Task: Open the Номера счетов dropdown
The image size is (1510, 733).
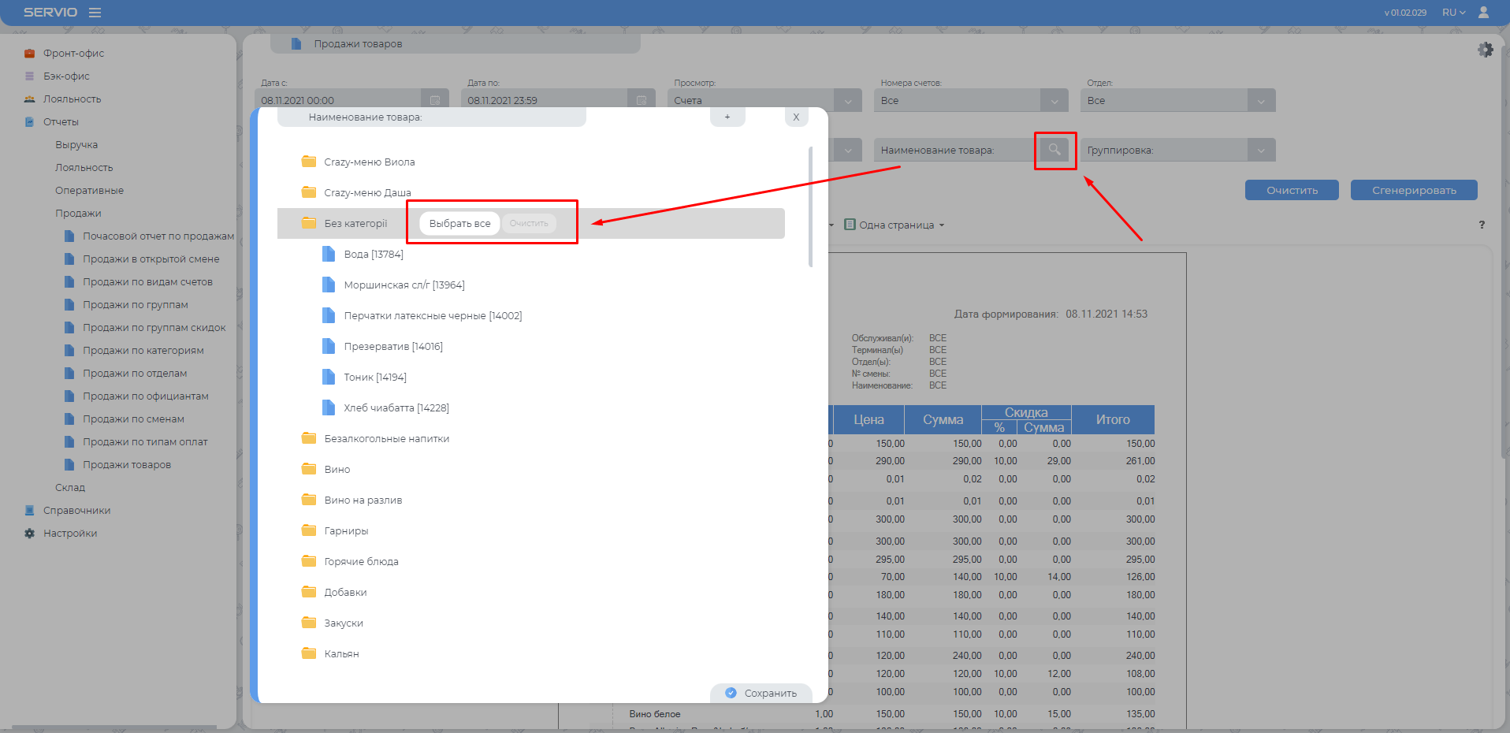Action: pos(1054,101)
